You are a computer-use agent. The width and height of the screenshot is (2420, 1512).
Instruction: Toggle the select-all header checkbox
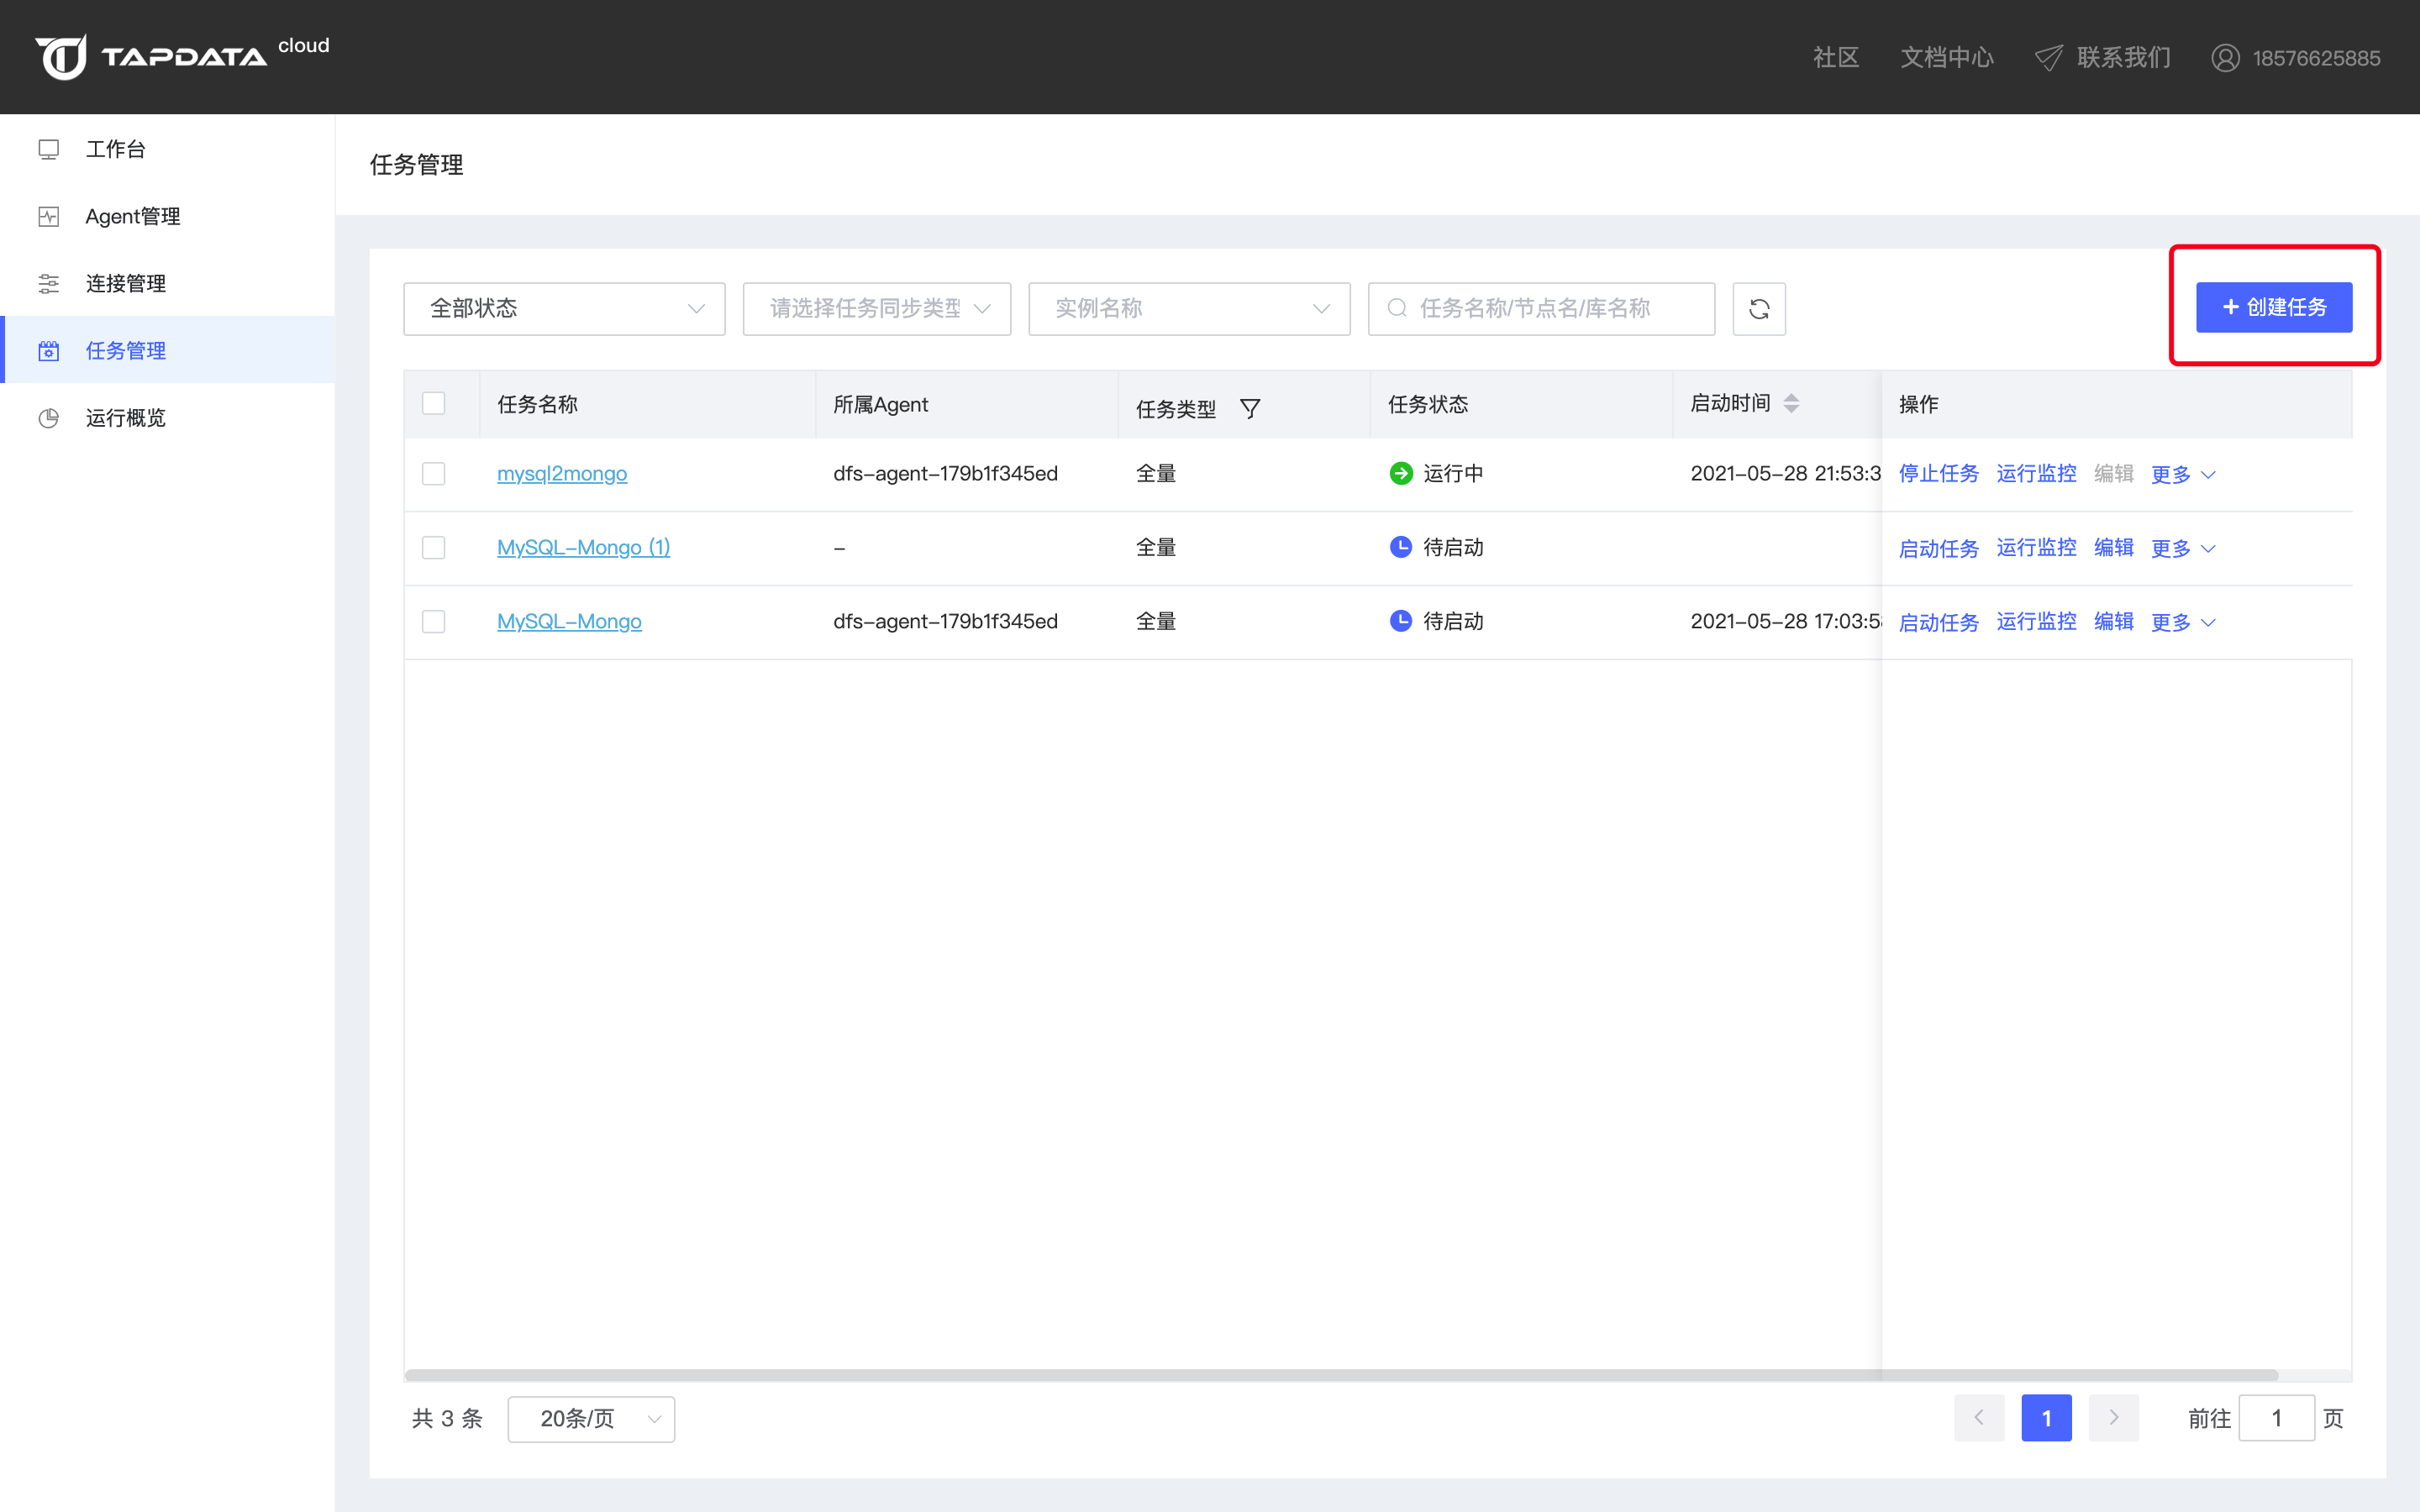tap(433, 403)
